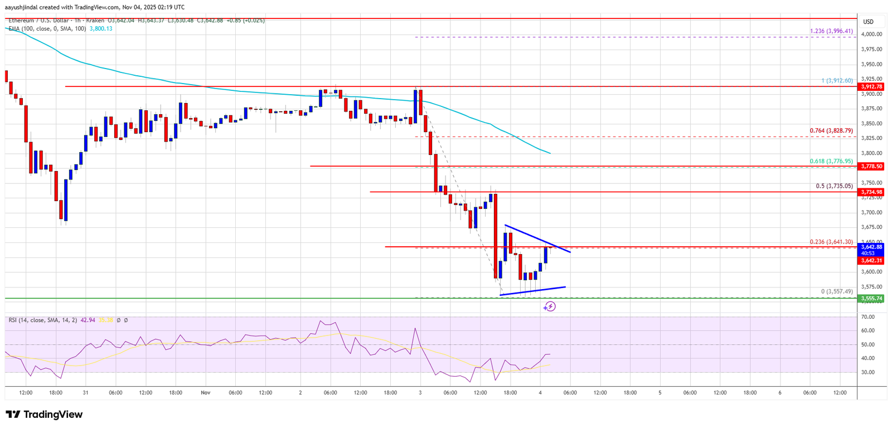Viewport: 892px width, 429px height.
Task: Click the RSI 30 level on the scale
Action: point(867,372)
